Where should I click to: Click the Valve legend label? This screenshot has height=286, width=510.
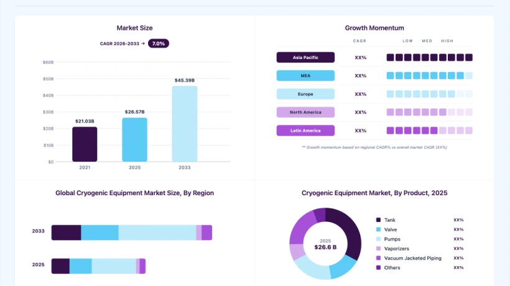[x=391, y=229]
